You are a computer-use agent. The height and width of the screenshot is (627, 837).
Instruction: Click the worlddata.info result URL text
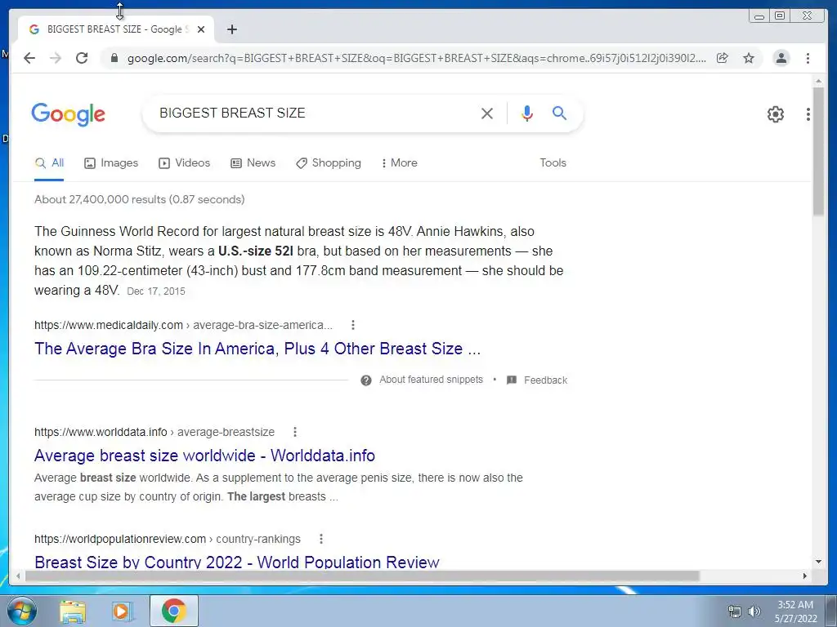154,432
